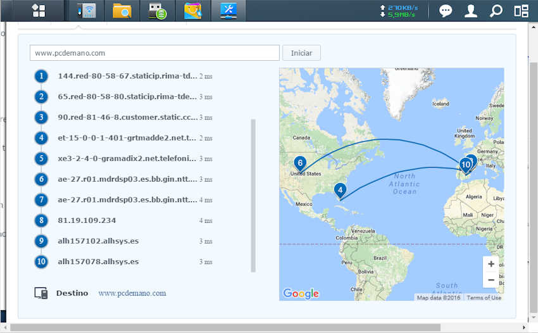
Task: Open the notifications speech bubble icon
Action: pos(446,11)
